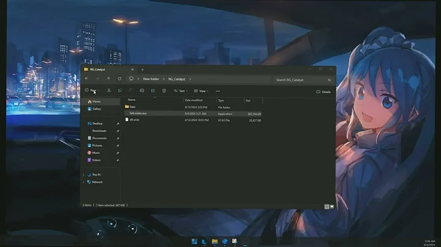Go up one folder with the up arrow
Viewport: 441px width, 247px height.
(108, 79)
